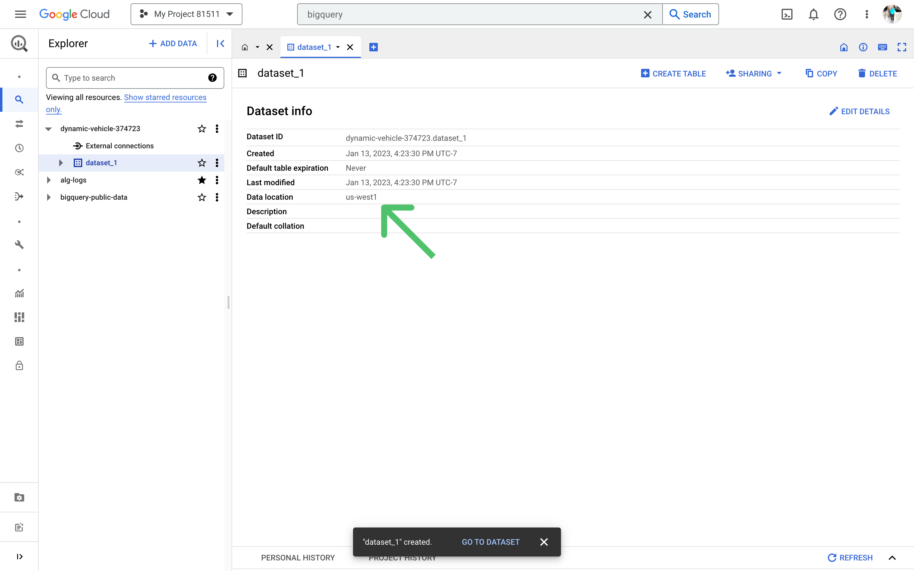Open Show starred resources only link

(165, 97)
